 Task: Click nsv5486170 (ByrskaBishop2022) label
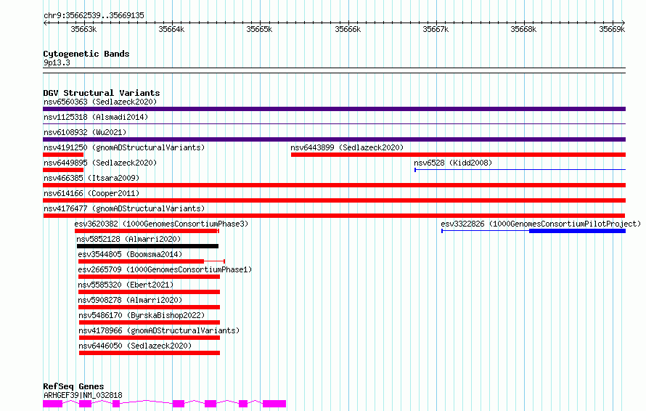coord(142,315)
